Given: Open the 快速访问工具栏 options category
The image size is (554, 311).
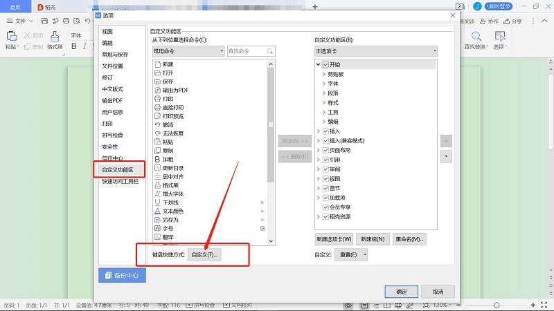Looking at the screenshot, I should tap(120, 181).
